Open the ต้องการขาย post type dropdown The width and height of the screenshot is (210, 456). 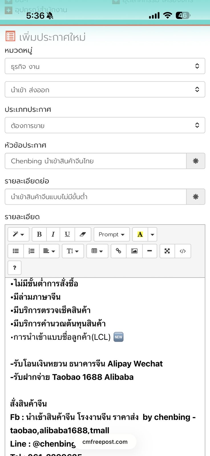click(105, 125)
